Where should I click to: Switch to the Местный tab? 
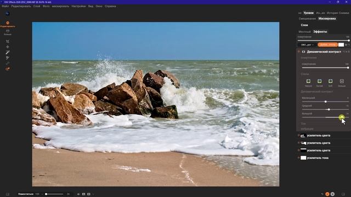(x=304, y=32)
